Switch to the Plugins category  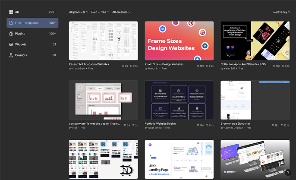(32, 34)
